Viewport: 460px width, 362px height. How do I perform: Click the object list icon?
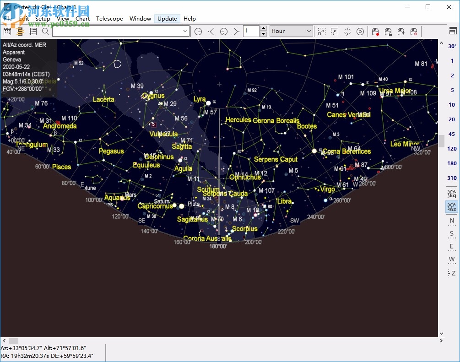pos(33,31)
